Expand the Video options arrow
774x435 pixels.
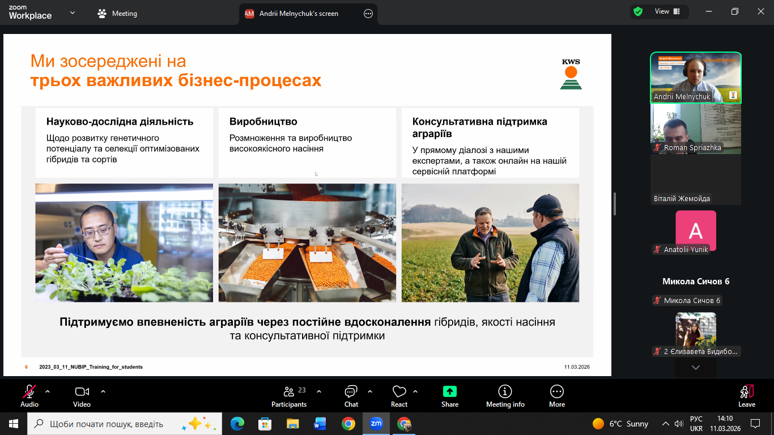(103, 391)
